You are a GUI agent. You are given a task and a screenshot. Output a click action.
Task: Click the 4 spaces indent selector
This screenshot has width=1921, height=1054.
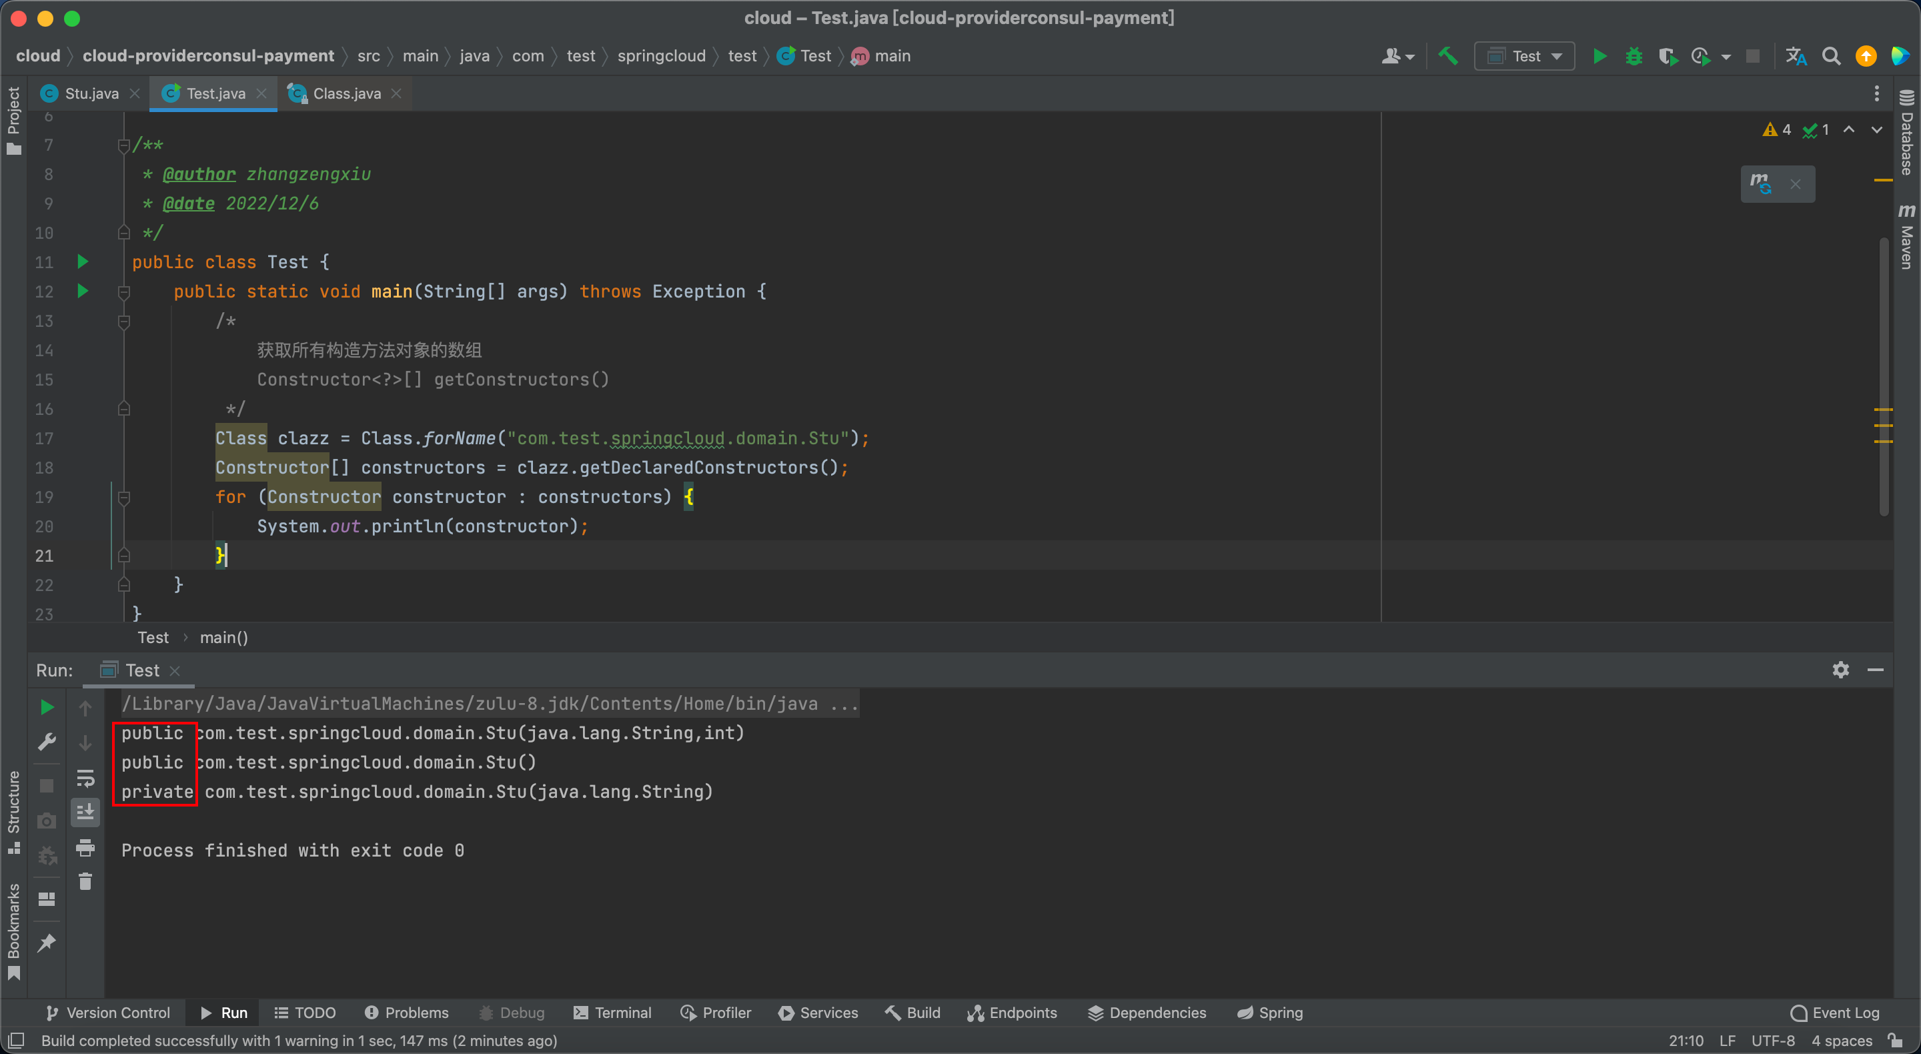click(1841, 1041)
